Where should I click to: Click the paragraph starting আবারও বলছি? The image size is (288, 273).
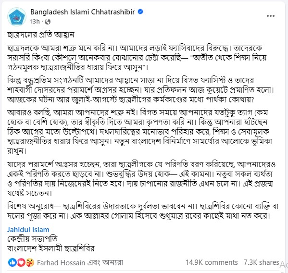[139, 132]
